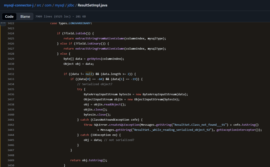Switch to the Blame view tab
Image resolution: width=270 pixels, height=167 pixels.
click(x=25, y=16)
